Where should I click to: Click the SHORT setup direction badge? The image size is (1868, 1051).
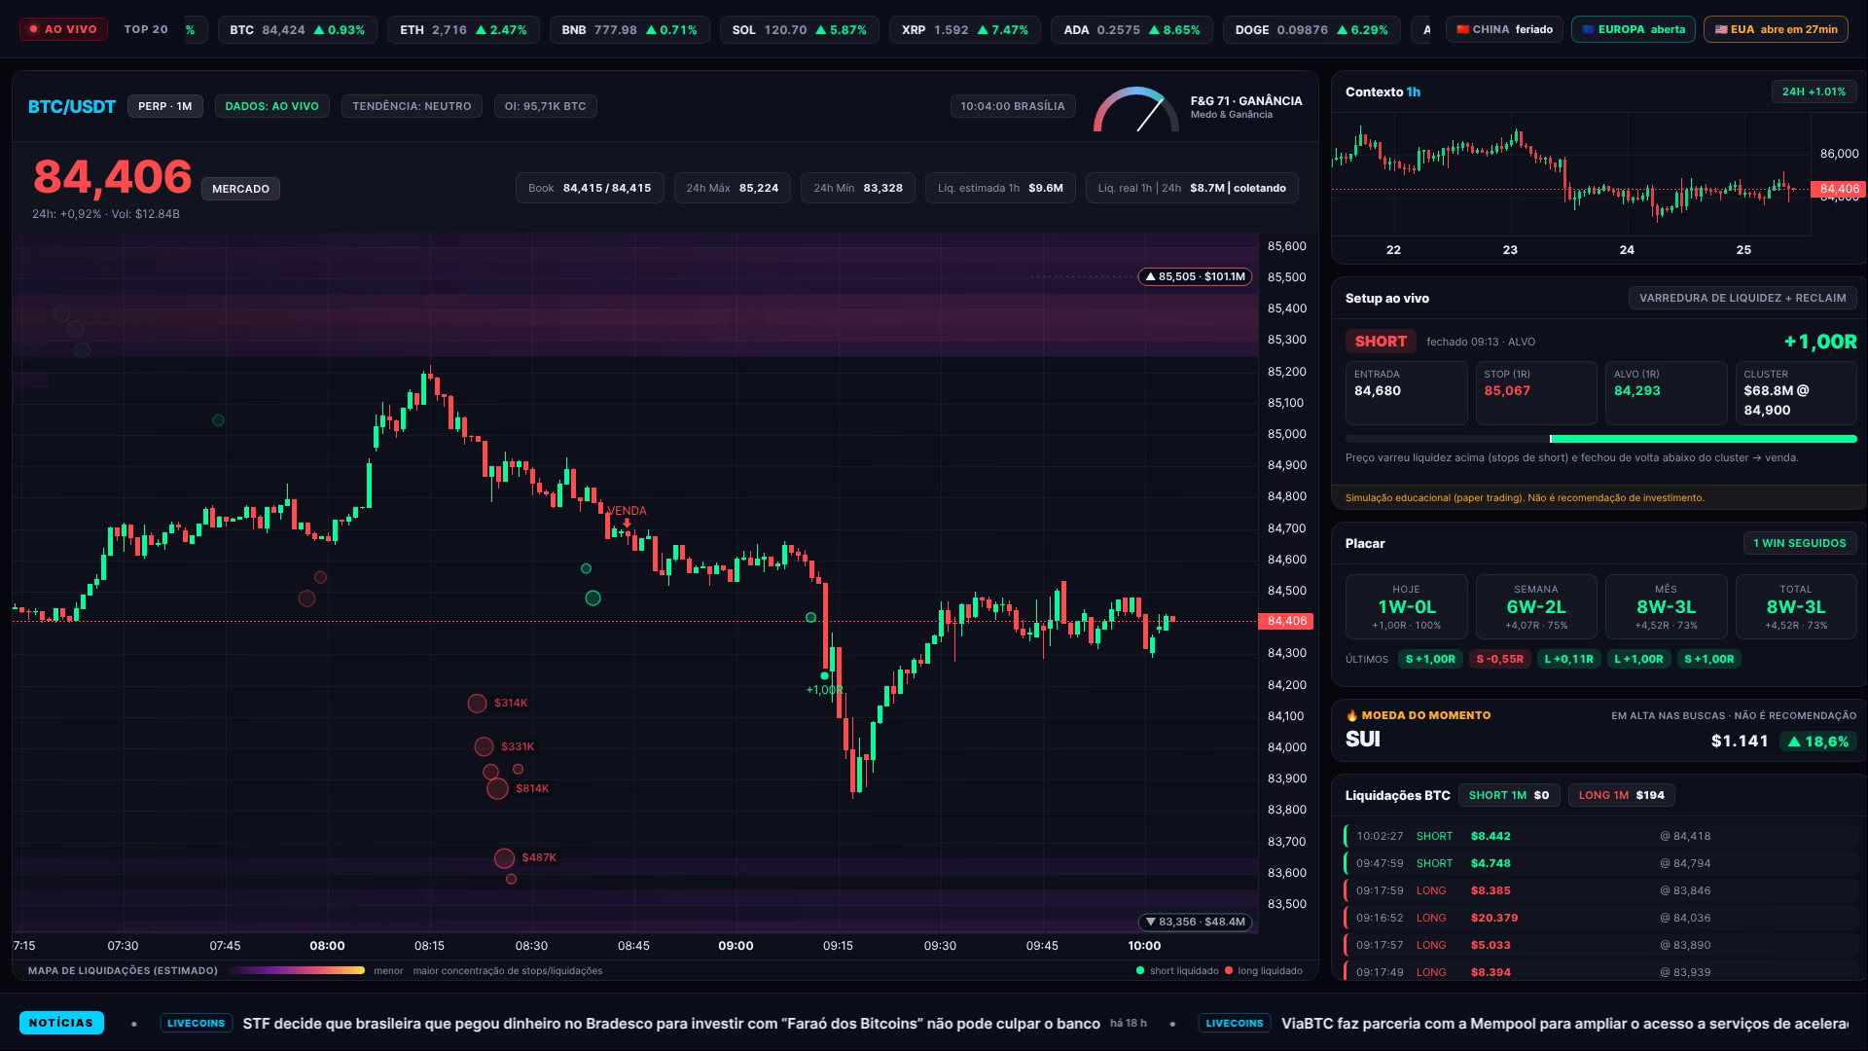click(1381, 342)
